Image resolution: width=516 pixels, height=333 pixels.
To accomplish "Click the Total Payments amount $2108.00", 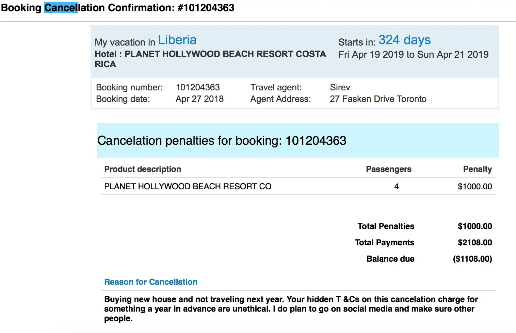I will (474, 243).
